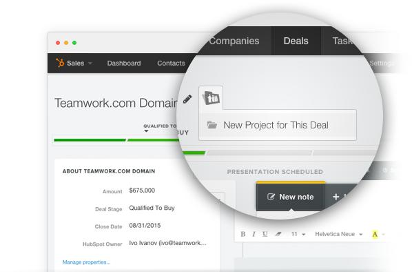Image resolution: width=412 pixels, height=272 pixels.
Task: Switch to the magnified Companies tab
Action: coord(234,41)
